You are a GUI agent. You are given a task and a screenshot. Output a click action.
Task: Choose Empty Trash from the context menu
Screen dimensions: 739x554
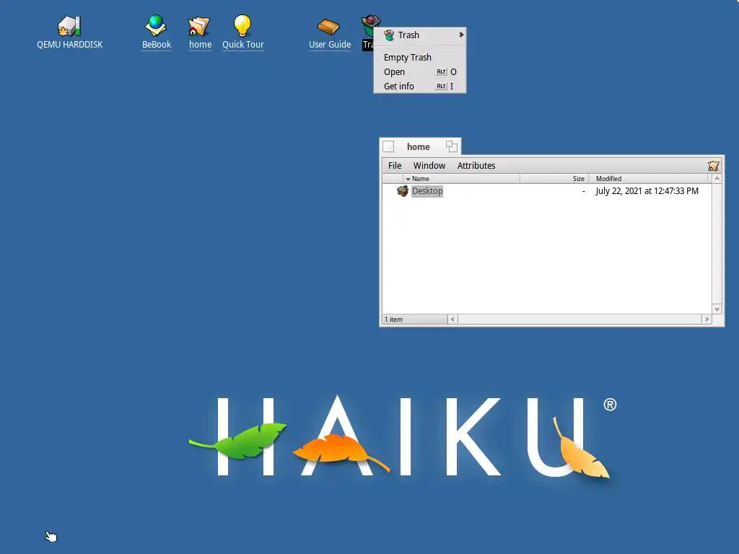point(420,58)
